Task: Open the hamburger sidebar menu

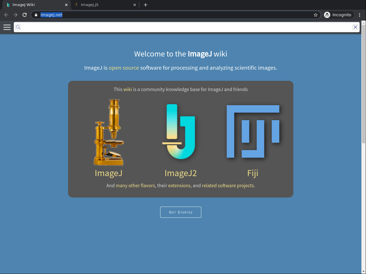Action: point(7,27)
